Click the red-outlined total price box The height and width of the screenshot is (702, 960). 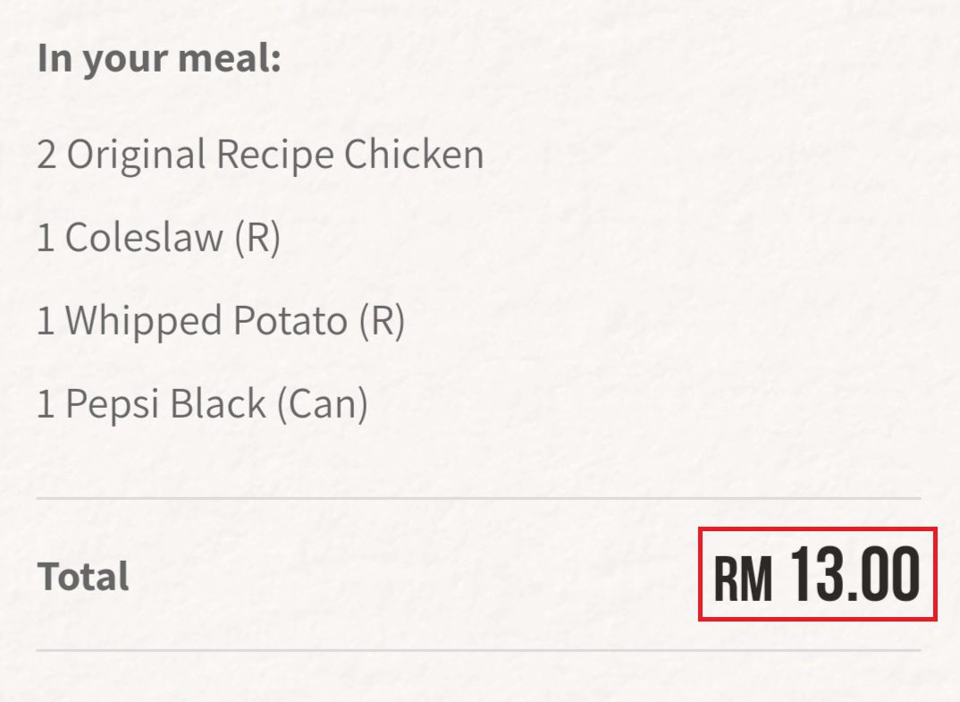(x=817, y=574)
